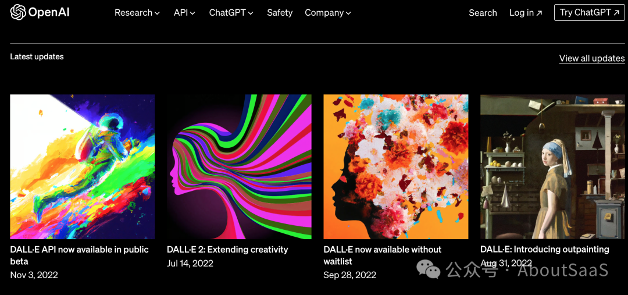Open the colorful astronaut painting thumbnail
This screenshot has height=295, width=628.
[83, 167]
